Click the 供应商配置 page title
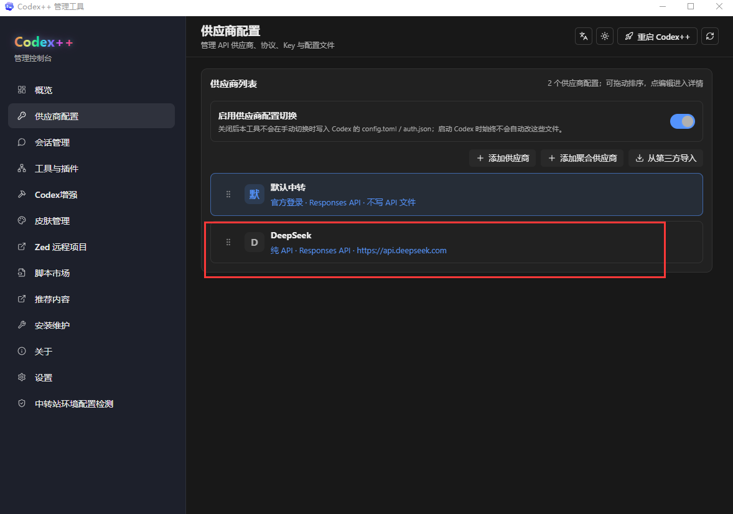The height and width of the screenshot is (514, 733). 230,31
